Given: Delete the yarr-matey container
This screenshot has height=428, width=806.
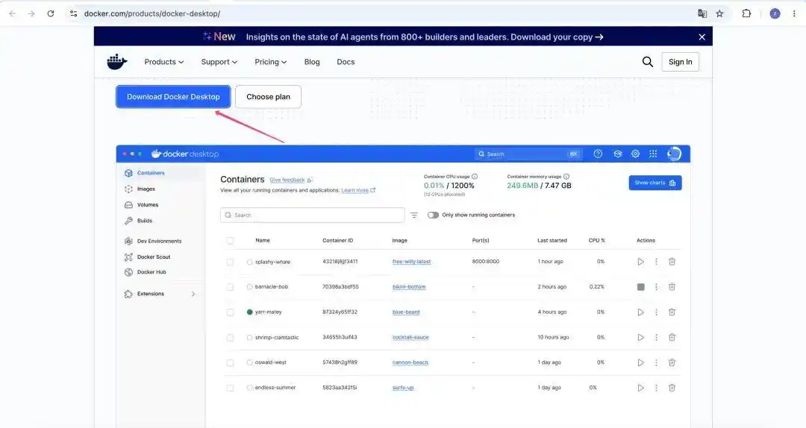Looking at the screenshot, I should pos(672,312).
